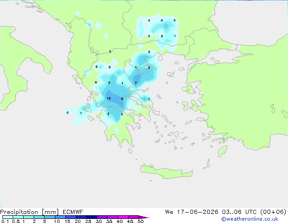Click the '7' precipitation value on the map
288x223 pixels.
click(136, 83)
